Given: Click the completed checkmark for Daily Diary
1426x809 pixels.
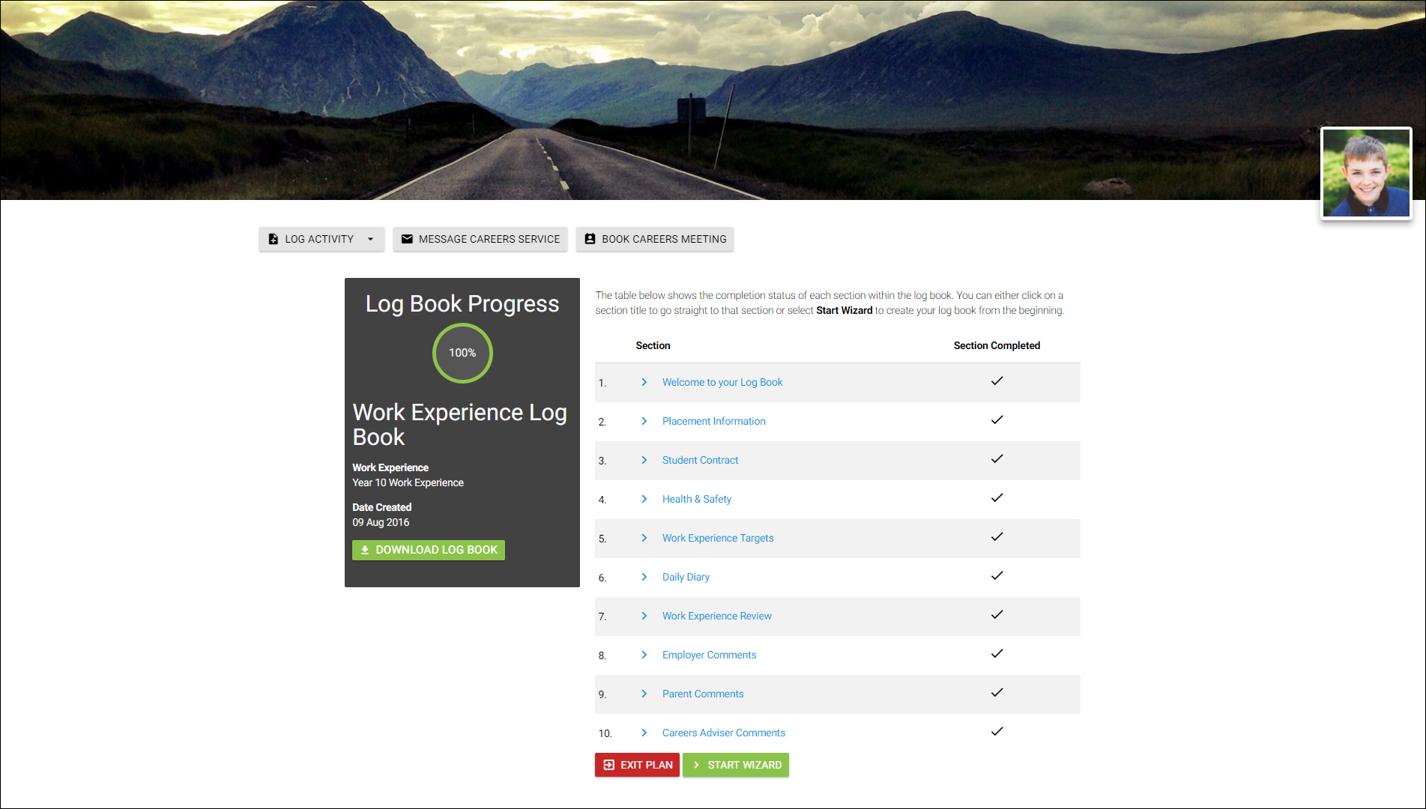Looking at the screenshot, I should point(997,576).
